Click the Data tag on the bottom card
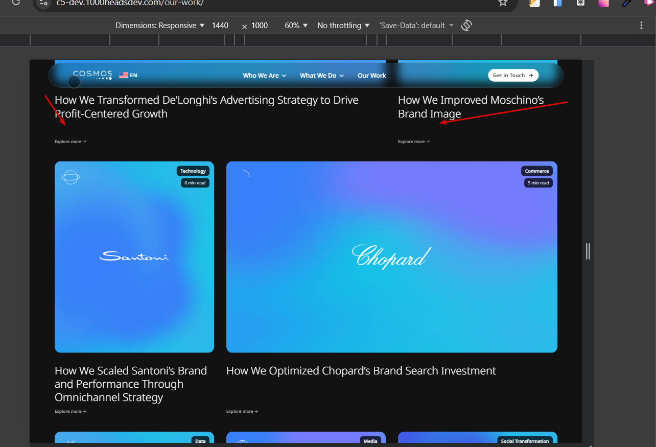Image resolution: width=656 pixels, height=447 pixels. (x=200, y=441)
